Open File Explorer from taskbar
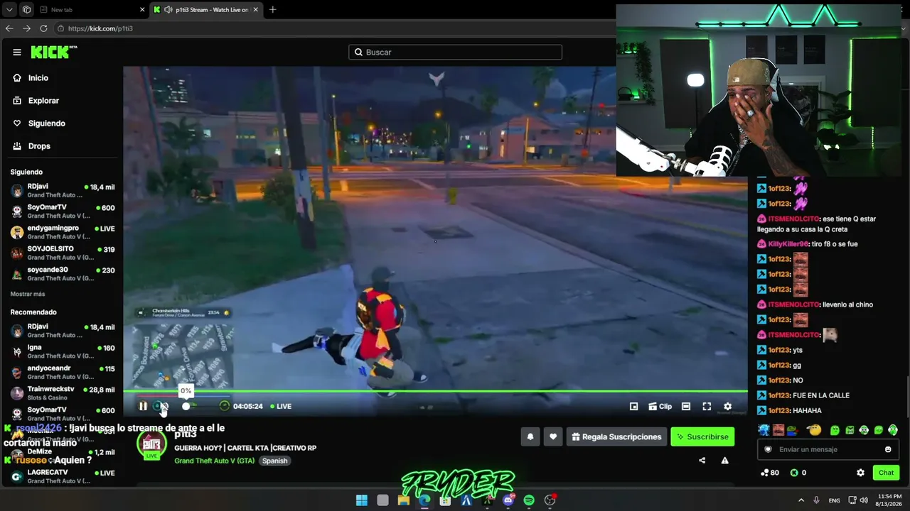The image size is (910, 511). [x=404, y=500]
